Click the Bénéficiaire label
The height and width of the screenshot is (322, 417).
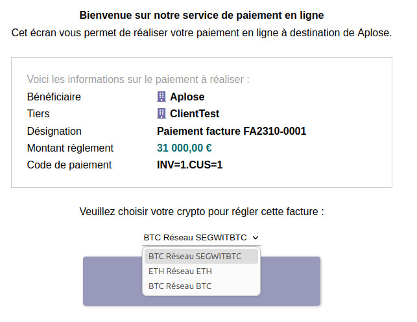(54, 97)
